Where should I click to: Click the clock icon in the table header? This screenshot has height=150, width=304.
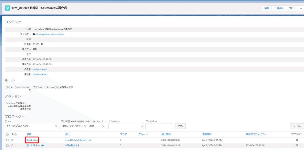coord(16,134)
